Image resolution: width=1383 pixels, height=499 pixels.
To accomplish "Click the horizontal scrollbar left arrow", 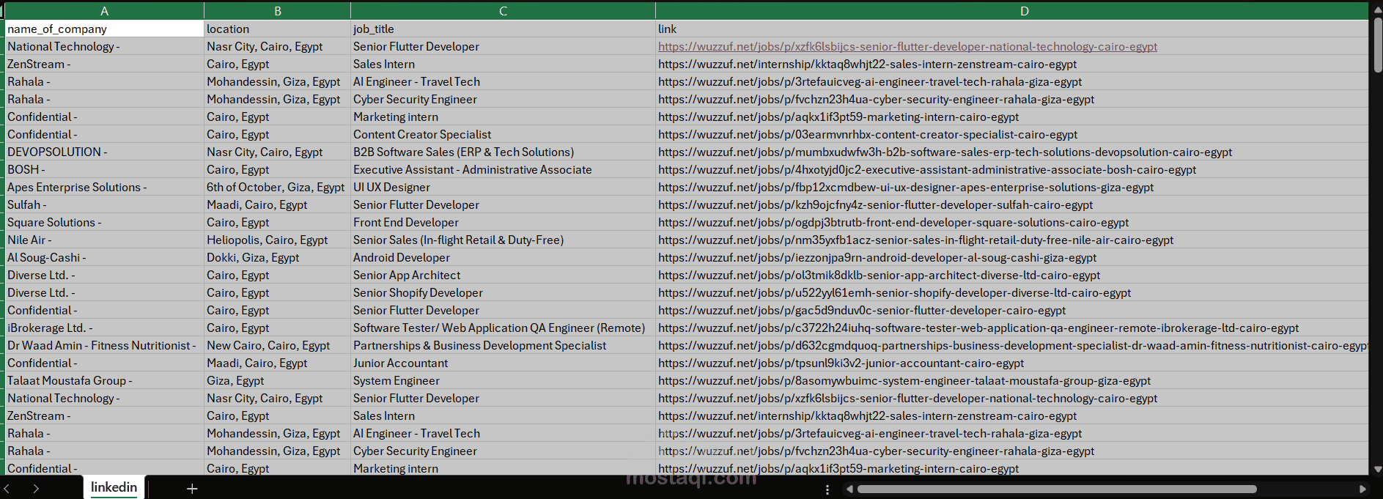I will [849, 489].
